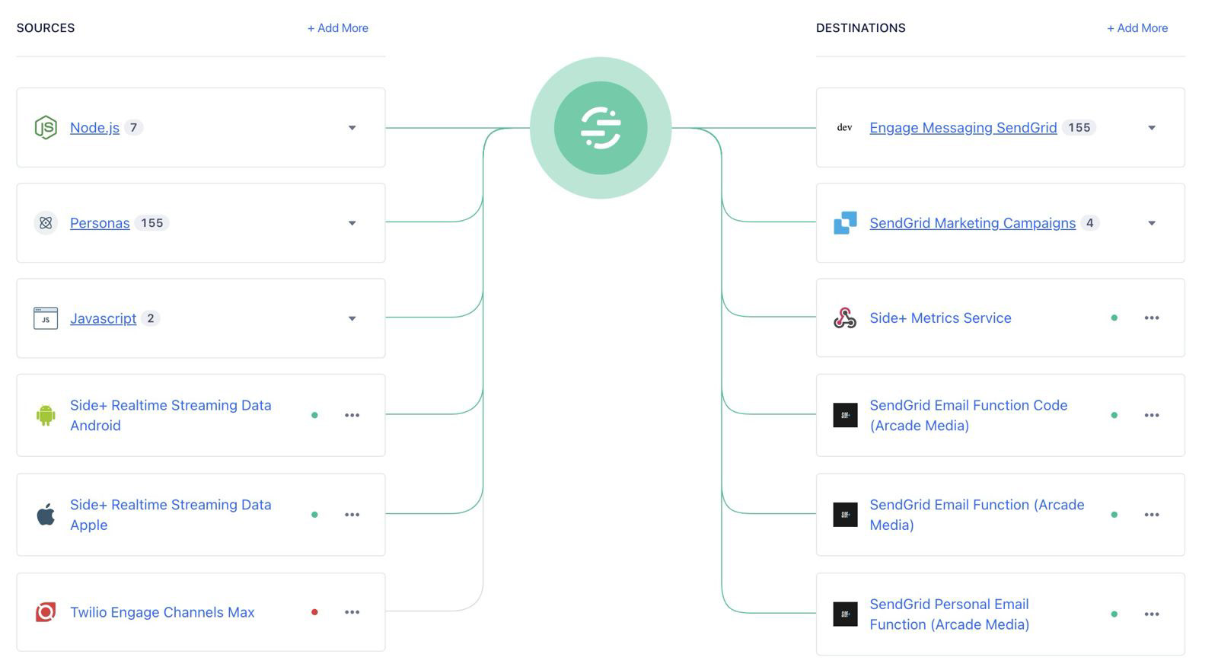Open more options for Side+ Metrics Service
The image size is (1218, 667).
pos(1152,318)
